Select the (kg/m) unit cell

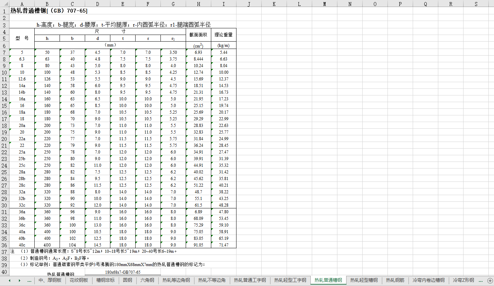pos(224,45)
